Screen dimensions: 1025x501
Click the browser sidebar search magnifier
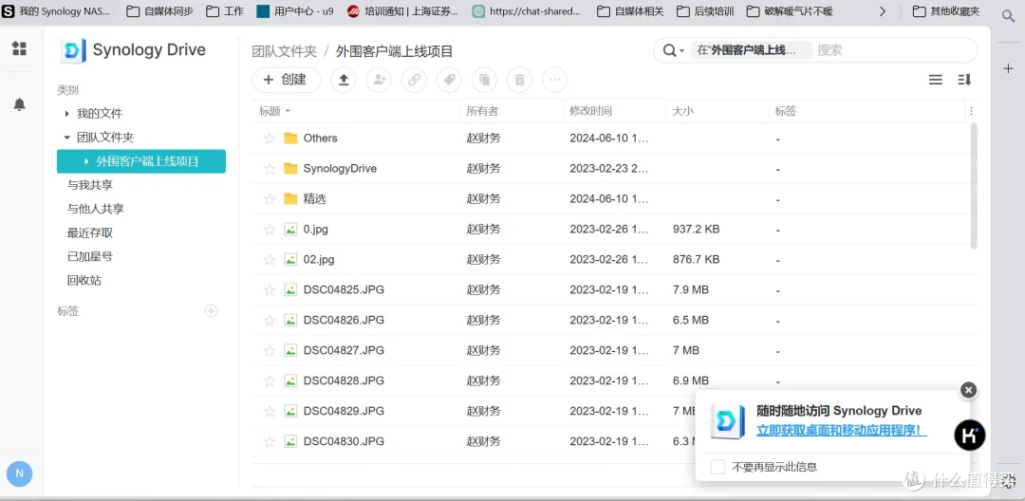[x=1008, y=16]
